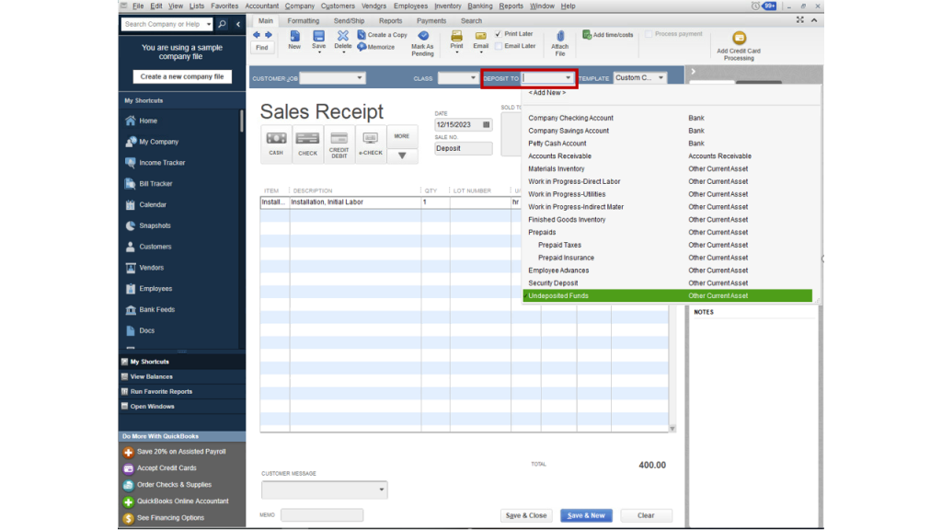Open the Reports menu in menu bar
Viewport: 942px width, 530px height.
point(511,6)
